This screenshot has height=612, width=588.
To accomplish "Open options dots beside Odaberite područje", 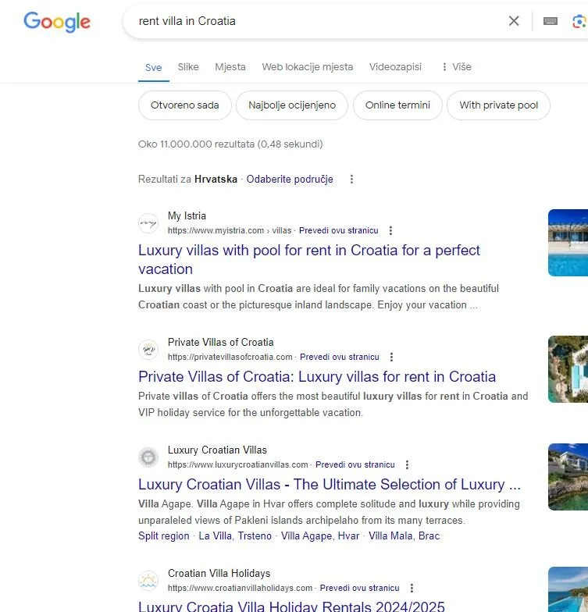I will coord(351,180).
